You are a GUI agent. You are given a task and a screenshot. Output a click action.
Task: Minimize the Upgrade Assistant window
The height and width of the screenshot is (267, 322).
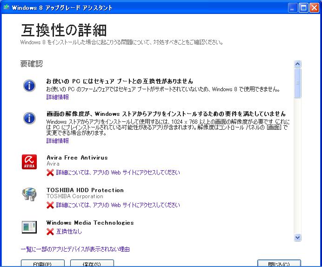click(x=293, y=8)
